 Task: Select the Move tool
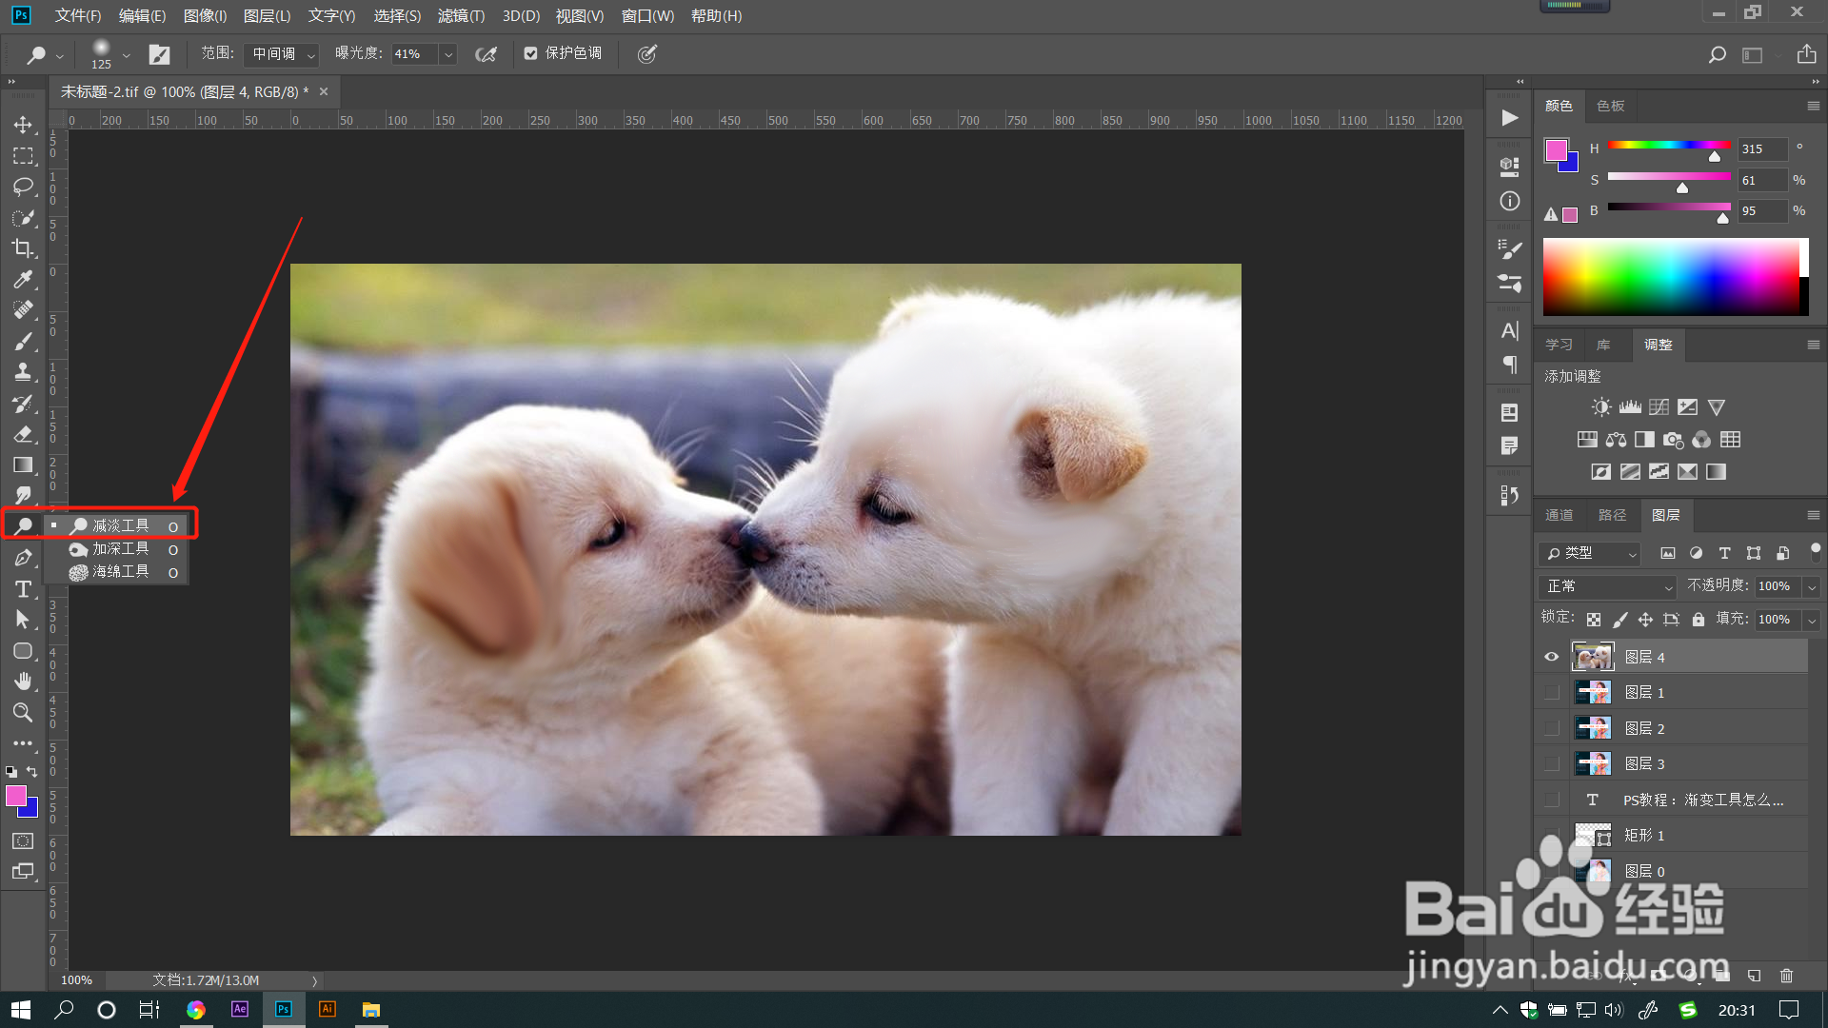click(23, 125)
